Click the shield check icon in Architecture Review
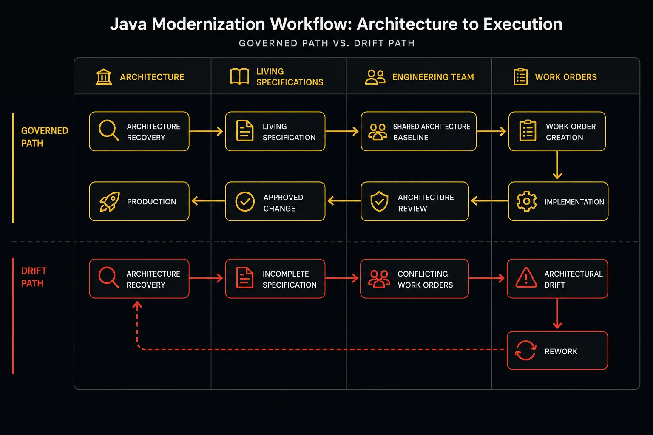This screenshot has width=653, height=435. coord(379,201)
